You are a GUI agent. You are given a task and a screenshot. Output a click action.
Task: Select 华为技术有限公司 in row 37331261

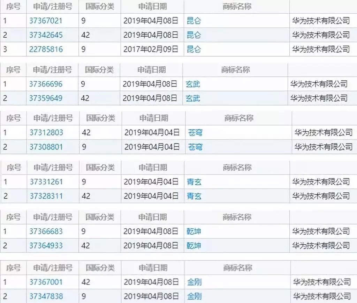coord(321,182)
